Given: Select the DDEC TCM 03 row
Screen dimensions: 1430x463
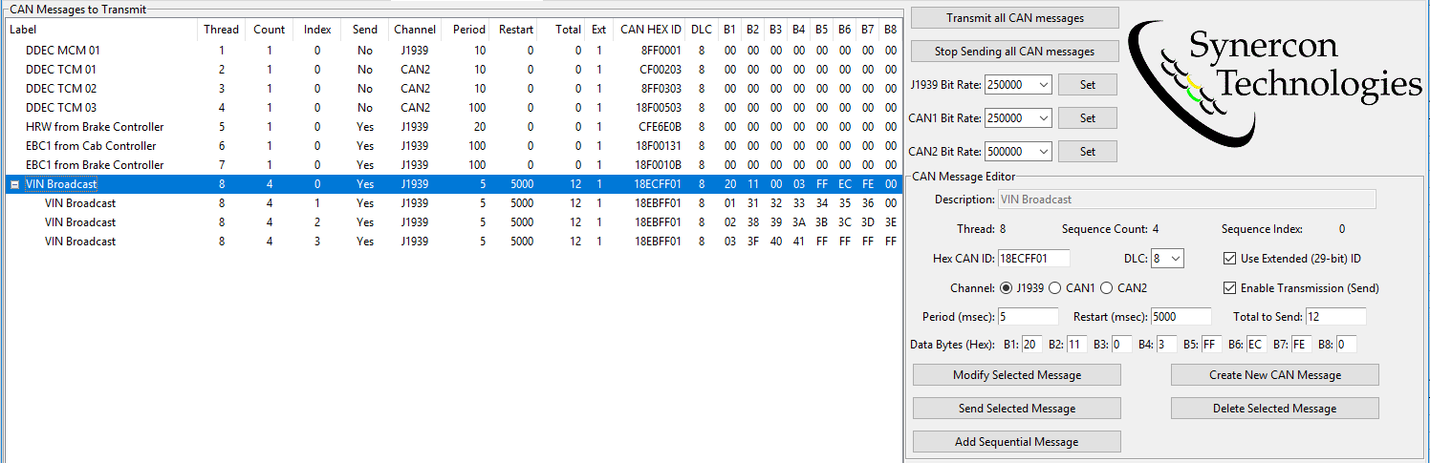Looking at the screenshot, I should (453, 108).
